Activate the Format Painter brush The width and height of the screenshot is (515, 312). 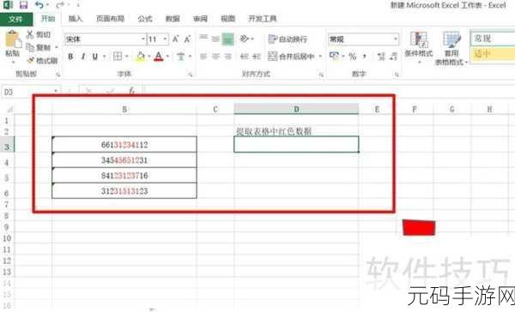point(31,60)
